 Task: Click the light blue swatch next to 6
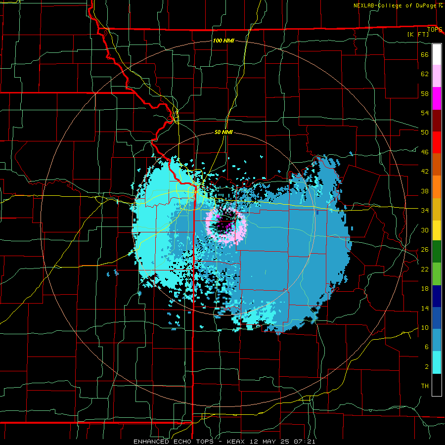coord(437,340)
